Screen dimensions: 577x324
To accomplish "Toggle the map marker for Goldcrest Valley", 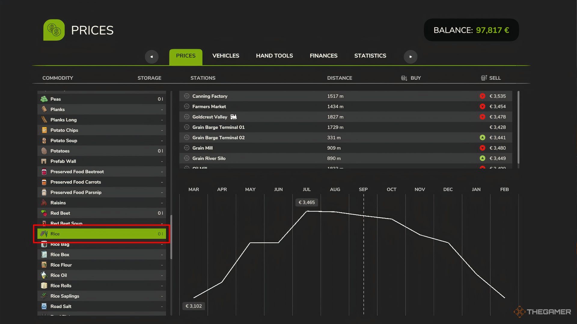I will pyautogui.click(x=187, y=117).
